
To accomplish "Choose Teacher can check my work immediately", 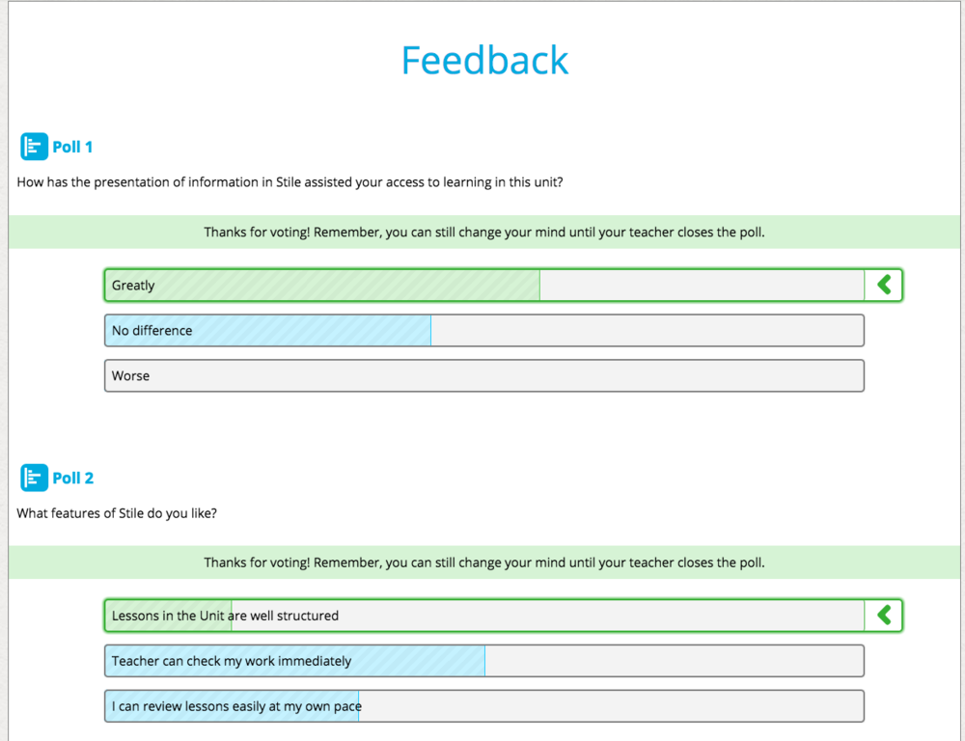I will (x=386, y=661).
